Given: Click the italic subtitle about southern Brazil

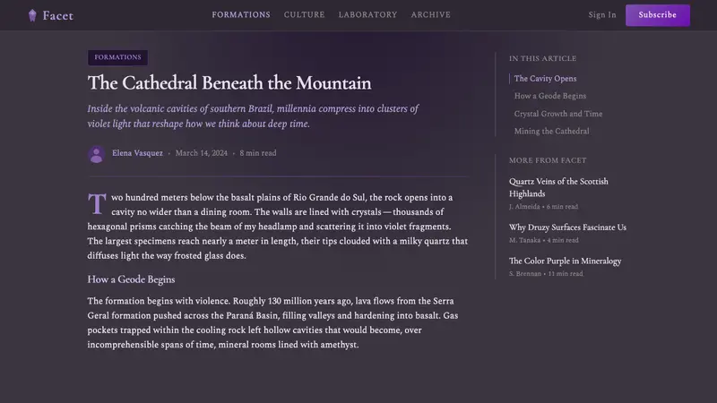Looking at the screenshot, I should [x=253, y=116].
